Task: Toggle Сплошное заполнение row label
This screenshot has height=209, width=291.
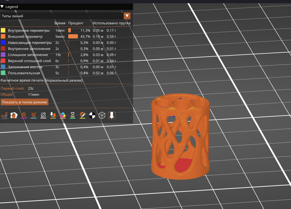Action: pyautogui.click(x=28, y=55)
